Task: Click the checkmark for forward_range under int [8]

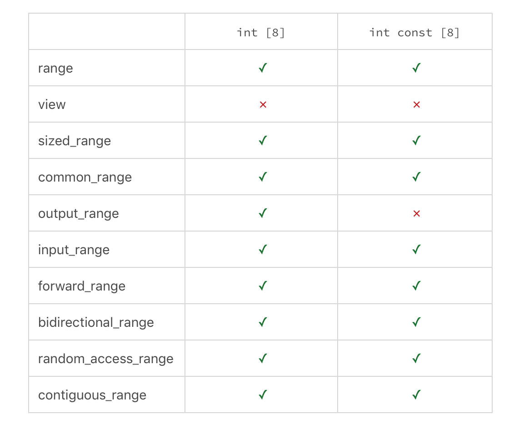Action: (x=263, y=286)
